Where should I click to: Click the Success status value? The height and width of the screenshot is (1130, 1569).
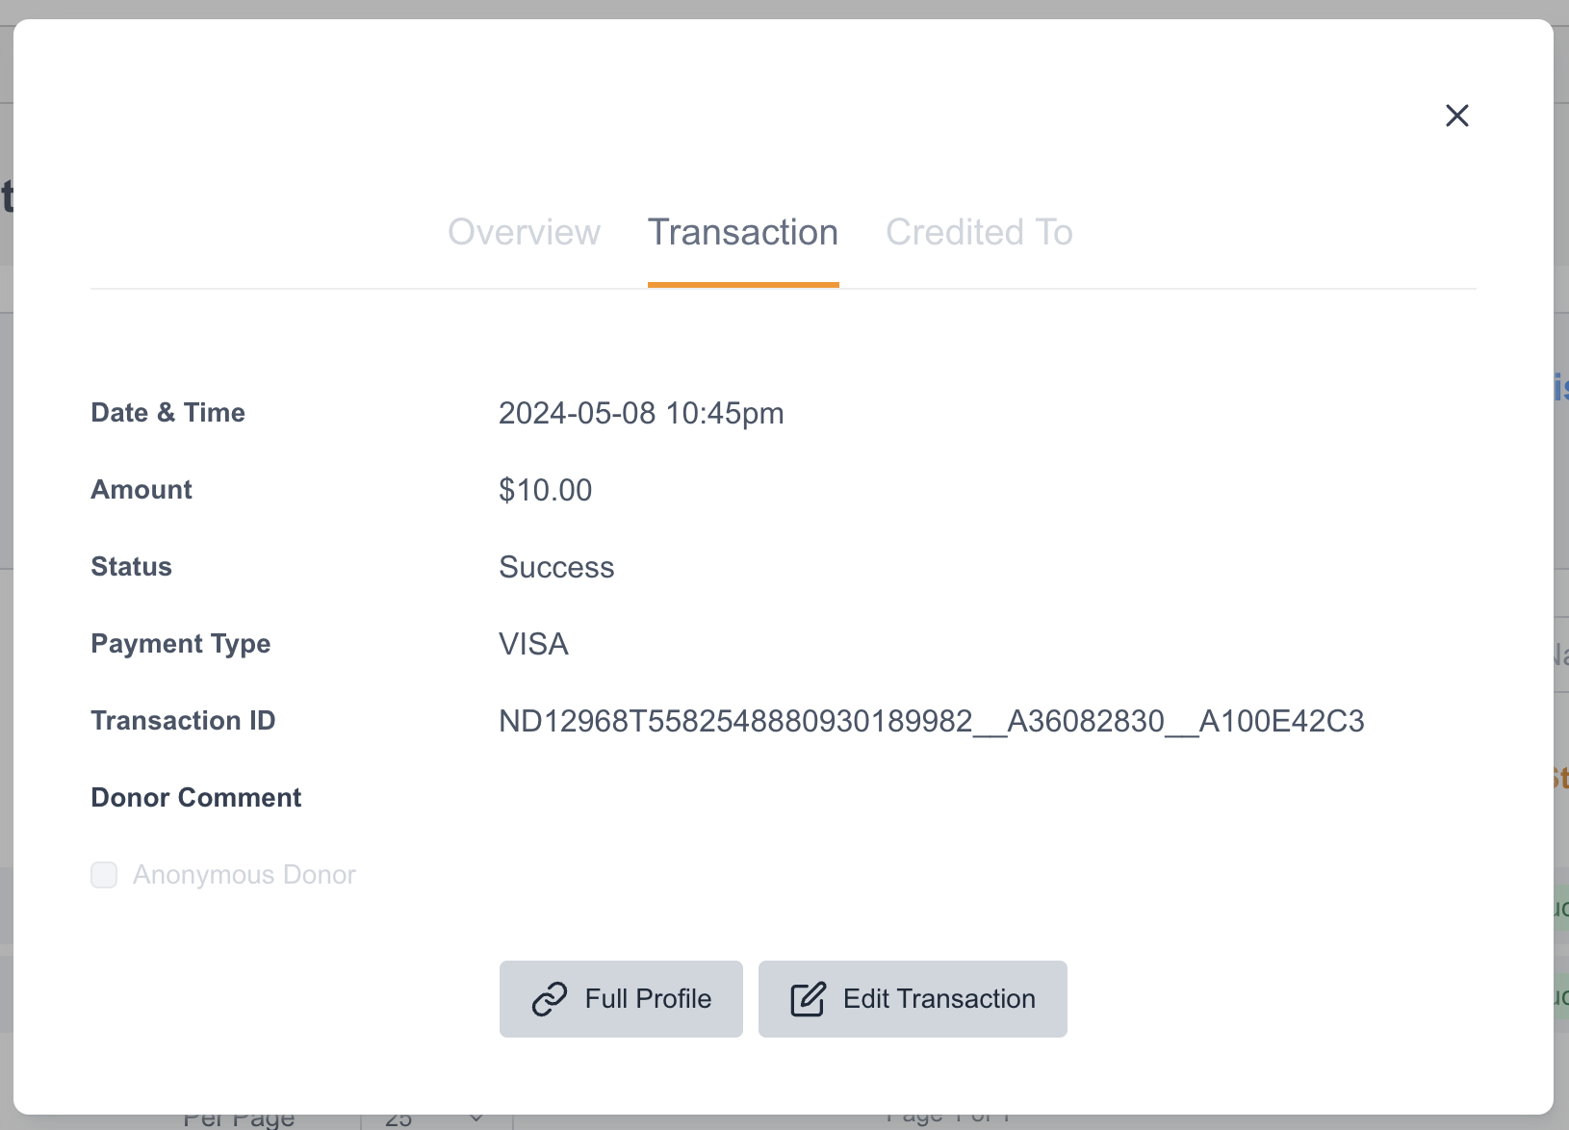[556, 567]
